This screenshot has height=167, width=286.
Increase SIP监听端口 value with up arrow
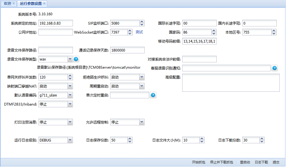point(142,22)
